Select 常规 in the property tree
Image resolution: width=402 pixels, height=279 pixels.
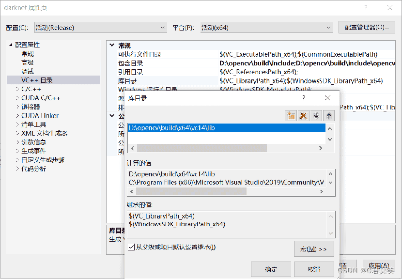tap(28, 54)
